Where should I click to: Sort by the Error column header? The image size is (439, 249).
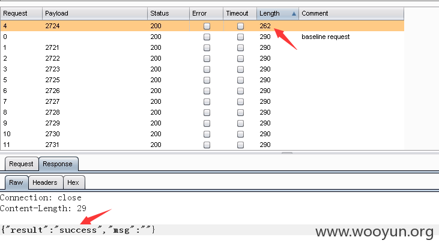[x=206, y=13]
